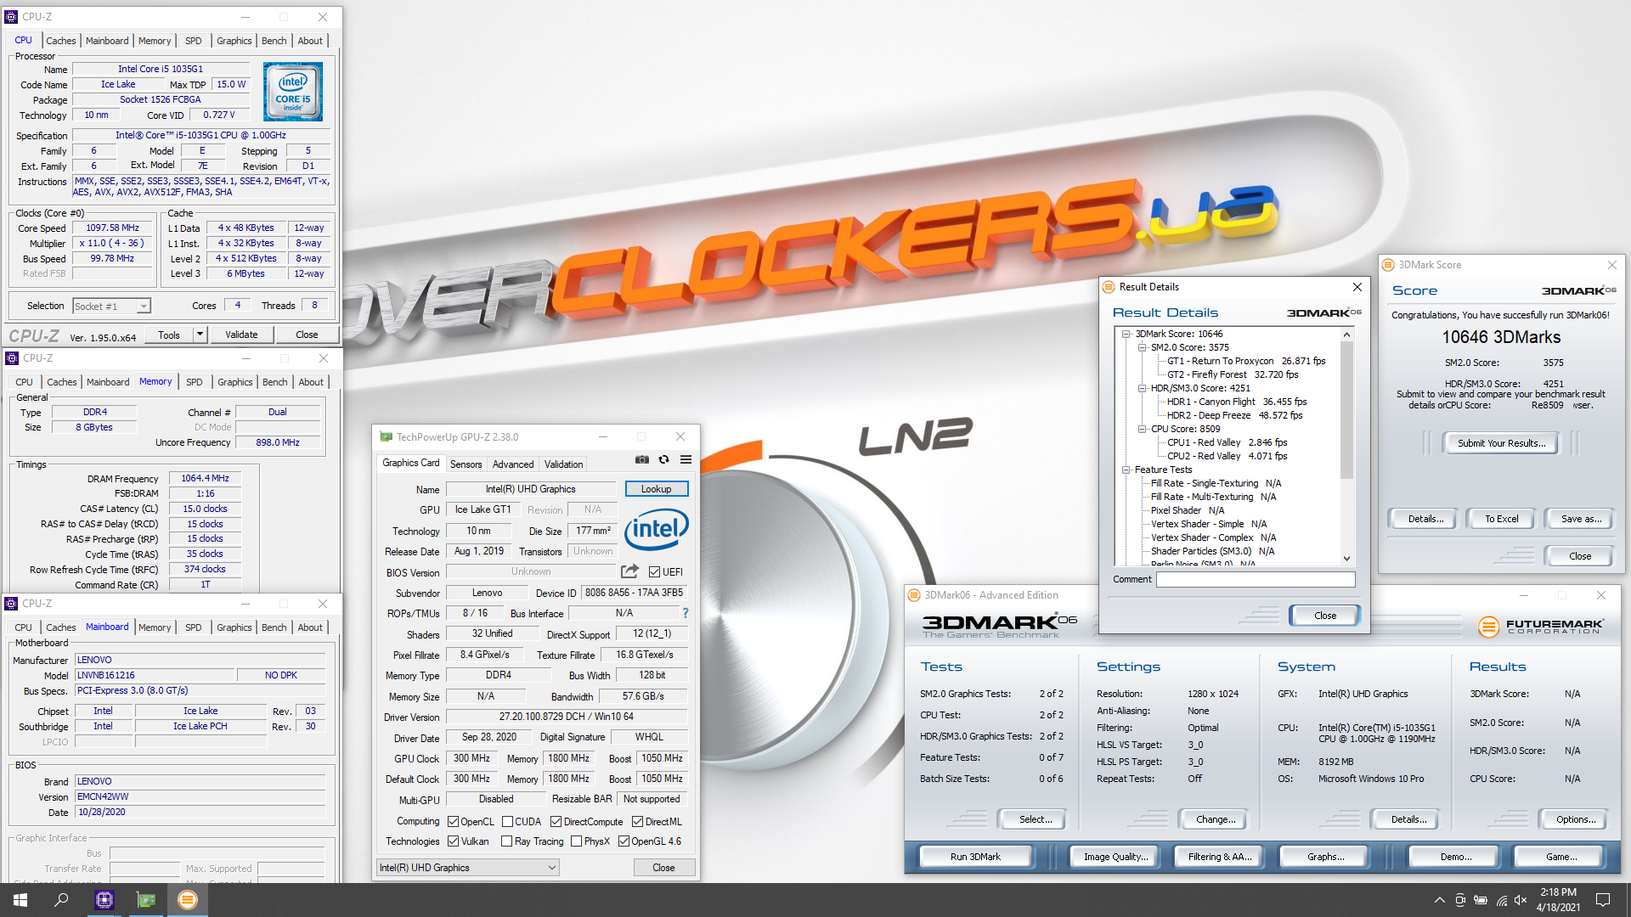The height and width of the screenshot is (917, 1631).
Task: Click the 3DMark Score window title icon
Action: (x=1388, y=265)
